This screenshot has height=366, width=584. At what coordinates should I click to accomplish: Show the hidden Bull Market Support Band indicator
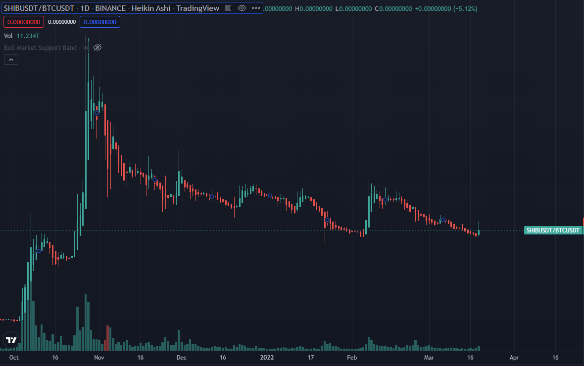click(x=97, y=47)
